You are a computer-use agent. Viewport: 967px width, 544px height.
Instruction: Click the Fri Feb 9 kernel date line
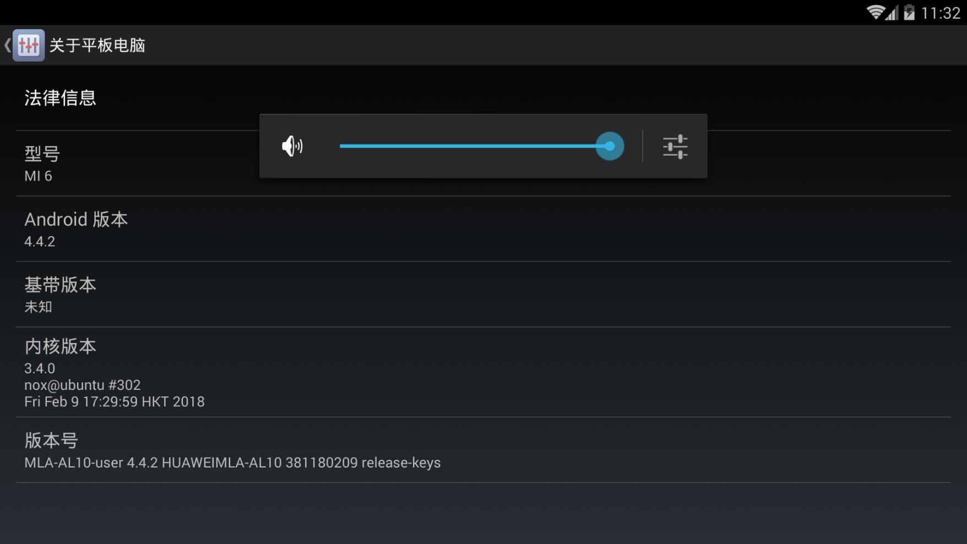pos(115,401)
